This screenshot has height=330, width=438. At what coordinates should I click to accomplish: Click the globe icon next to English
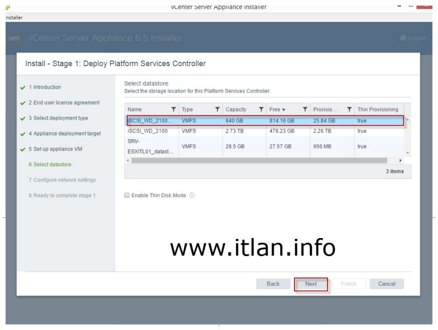click(403, 38)
